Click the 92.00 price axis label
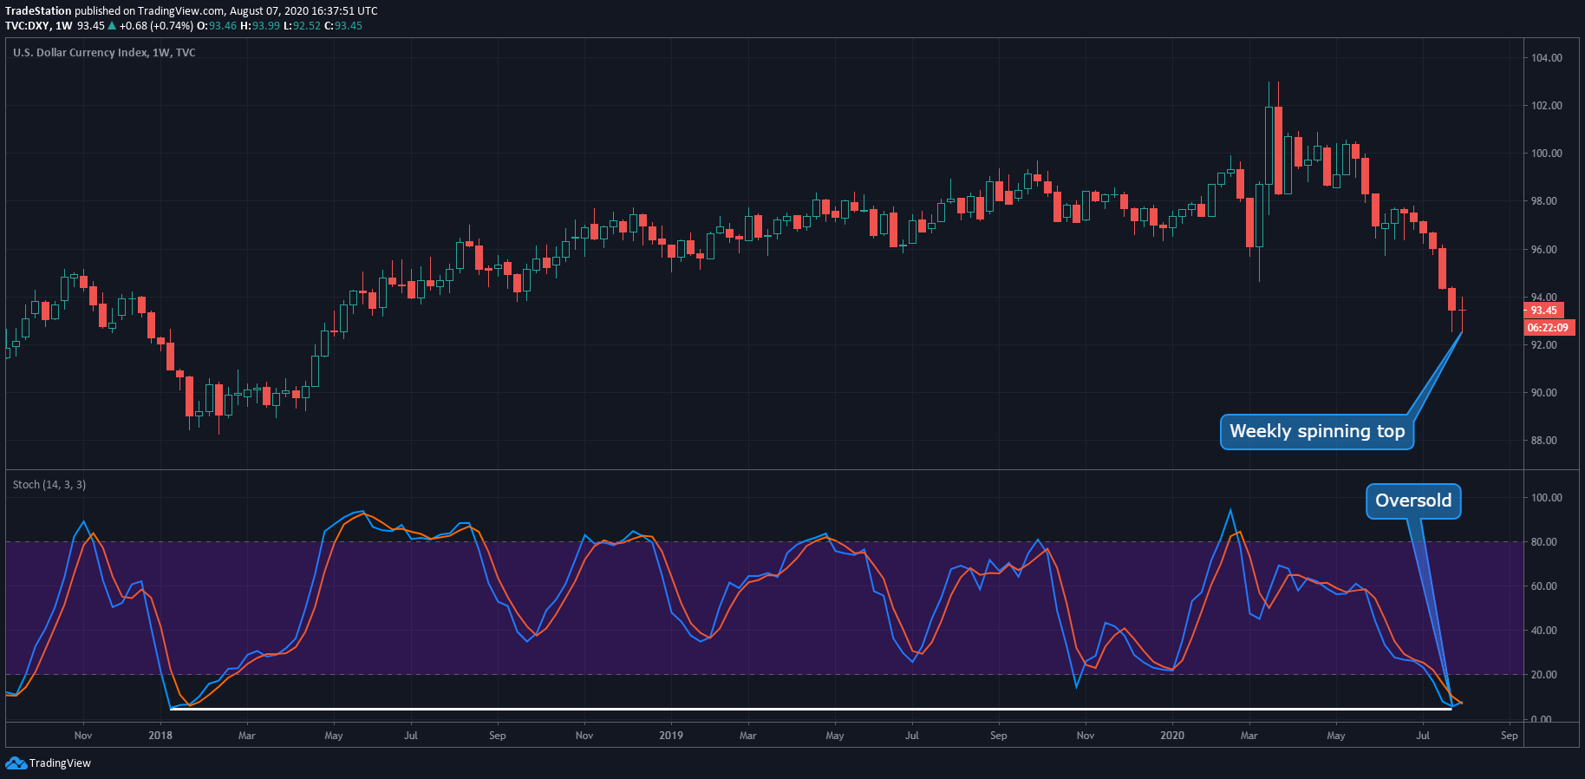1585x779 pixels. pos(1544,345)
